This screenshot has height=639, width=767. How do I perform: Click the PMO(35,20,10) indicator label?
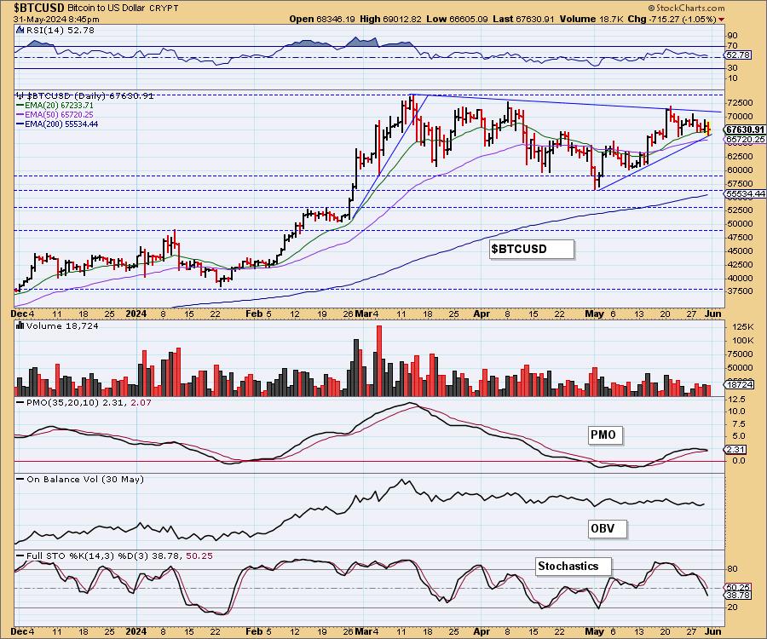pos(89,402)
